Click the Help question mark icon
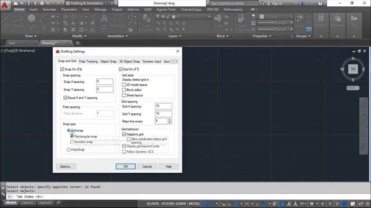The image size is (371, 208). tap(320, 3)
